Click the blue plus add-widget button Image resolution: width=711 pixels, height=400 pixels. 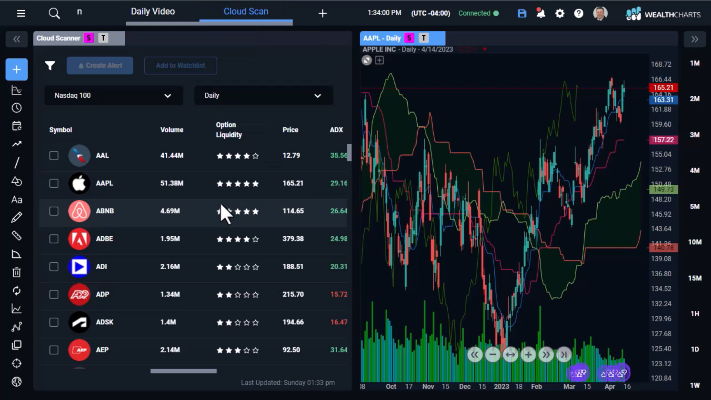(x=17, y=69)
